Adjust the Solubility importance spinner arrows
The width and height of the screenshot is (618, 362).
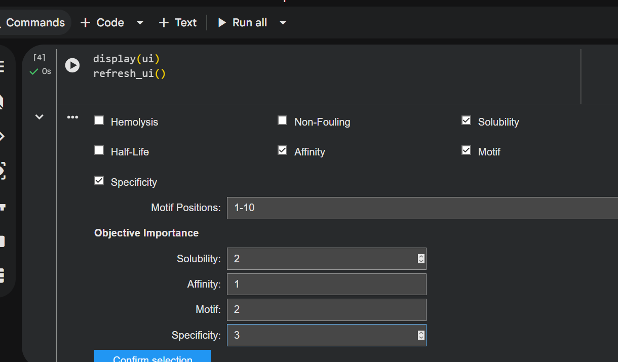[421, 259]
